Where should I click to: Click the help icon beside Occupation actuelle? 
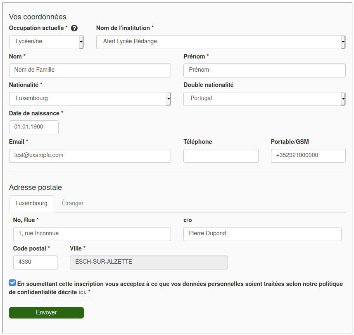coord(74,28)
